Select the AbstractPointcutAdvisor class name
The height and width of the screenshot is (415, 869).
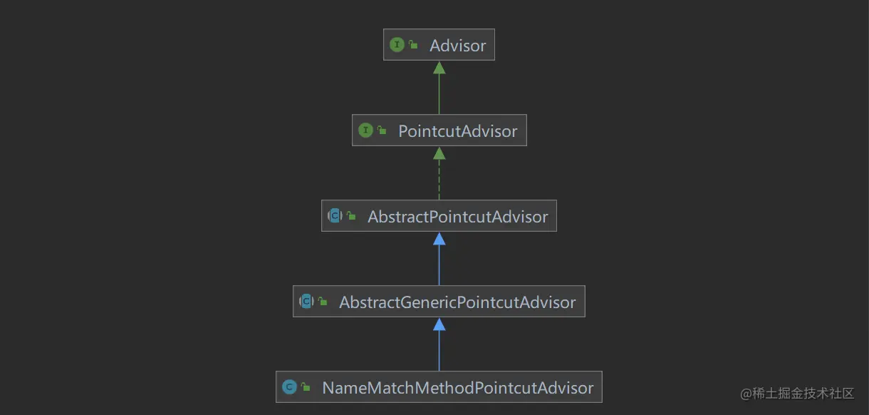457,217
